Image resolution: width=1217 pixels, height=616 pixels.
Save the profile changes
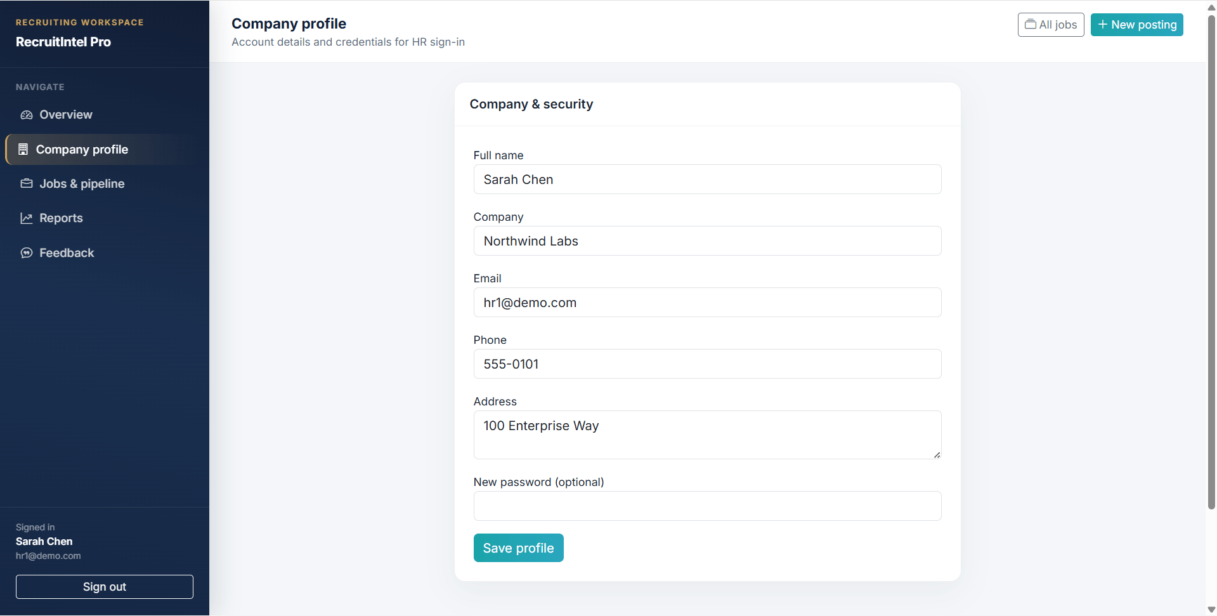point(518,548)
